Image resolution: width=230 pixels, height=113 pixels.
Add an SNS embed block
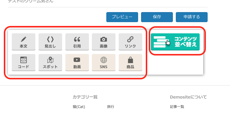pos(104,63)
